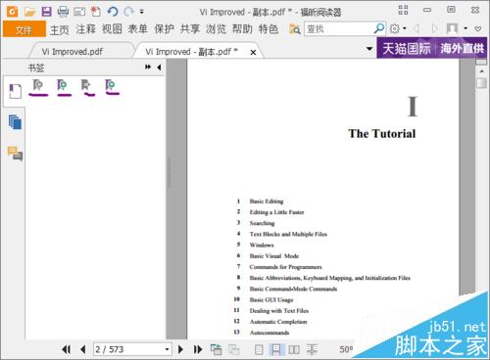Viewport: 490px width, 360px height.
Task: Go to next page arrow
Action: coord(180,349)
